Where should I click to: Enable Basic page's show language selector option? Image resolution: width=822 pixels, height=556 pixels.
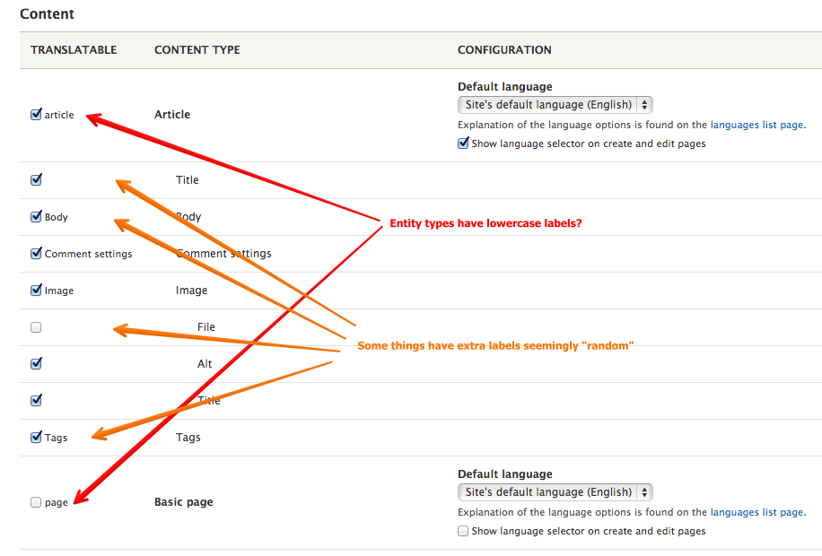(x=463, y=531)
